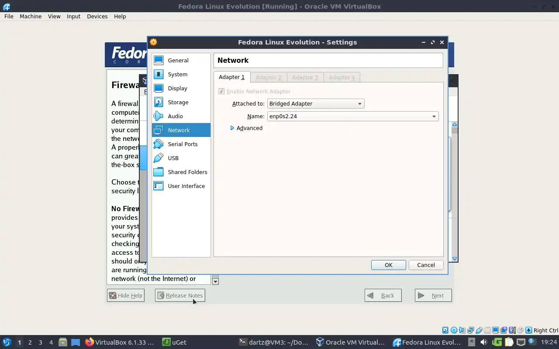
Task: Open the File menu
Action: click(x=9, y=16)
